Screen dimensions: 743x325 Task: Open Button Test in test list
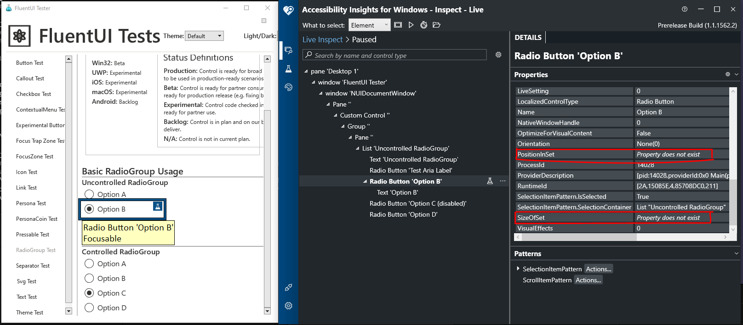29,63
